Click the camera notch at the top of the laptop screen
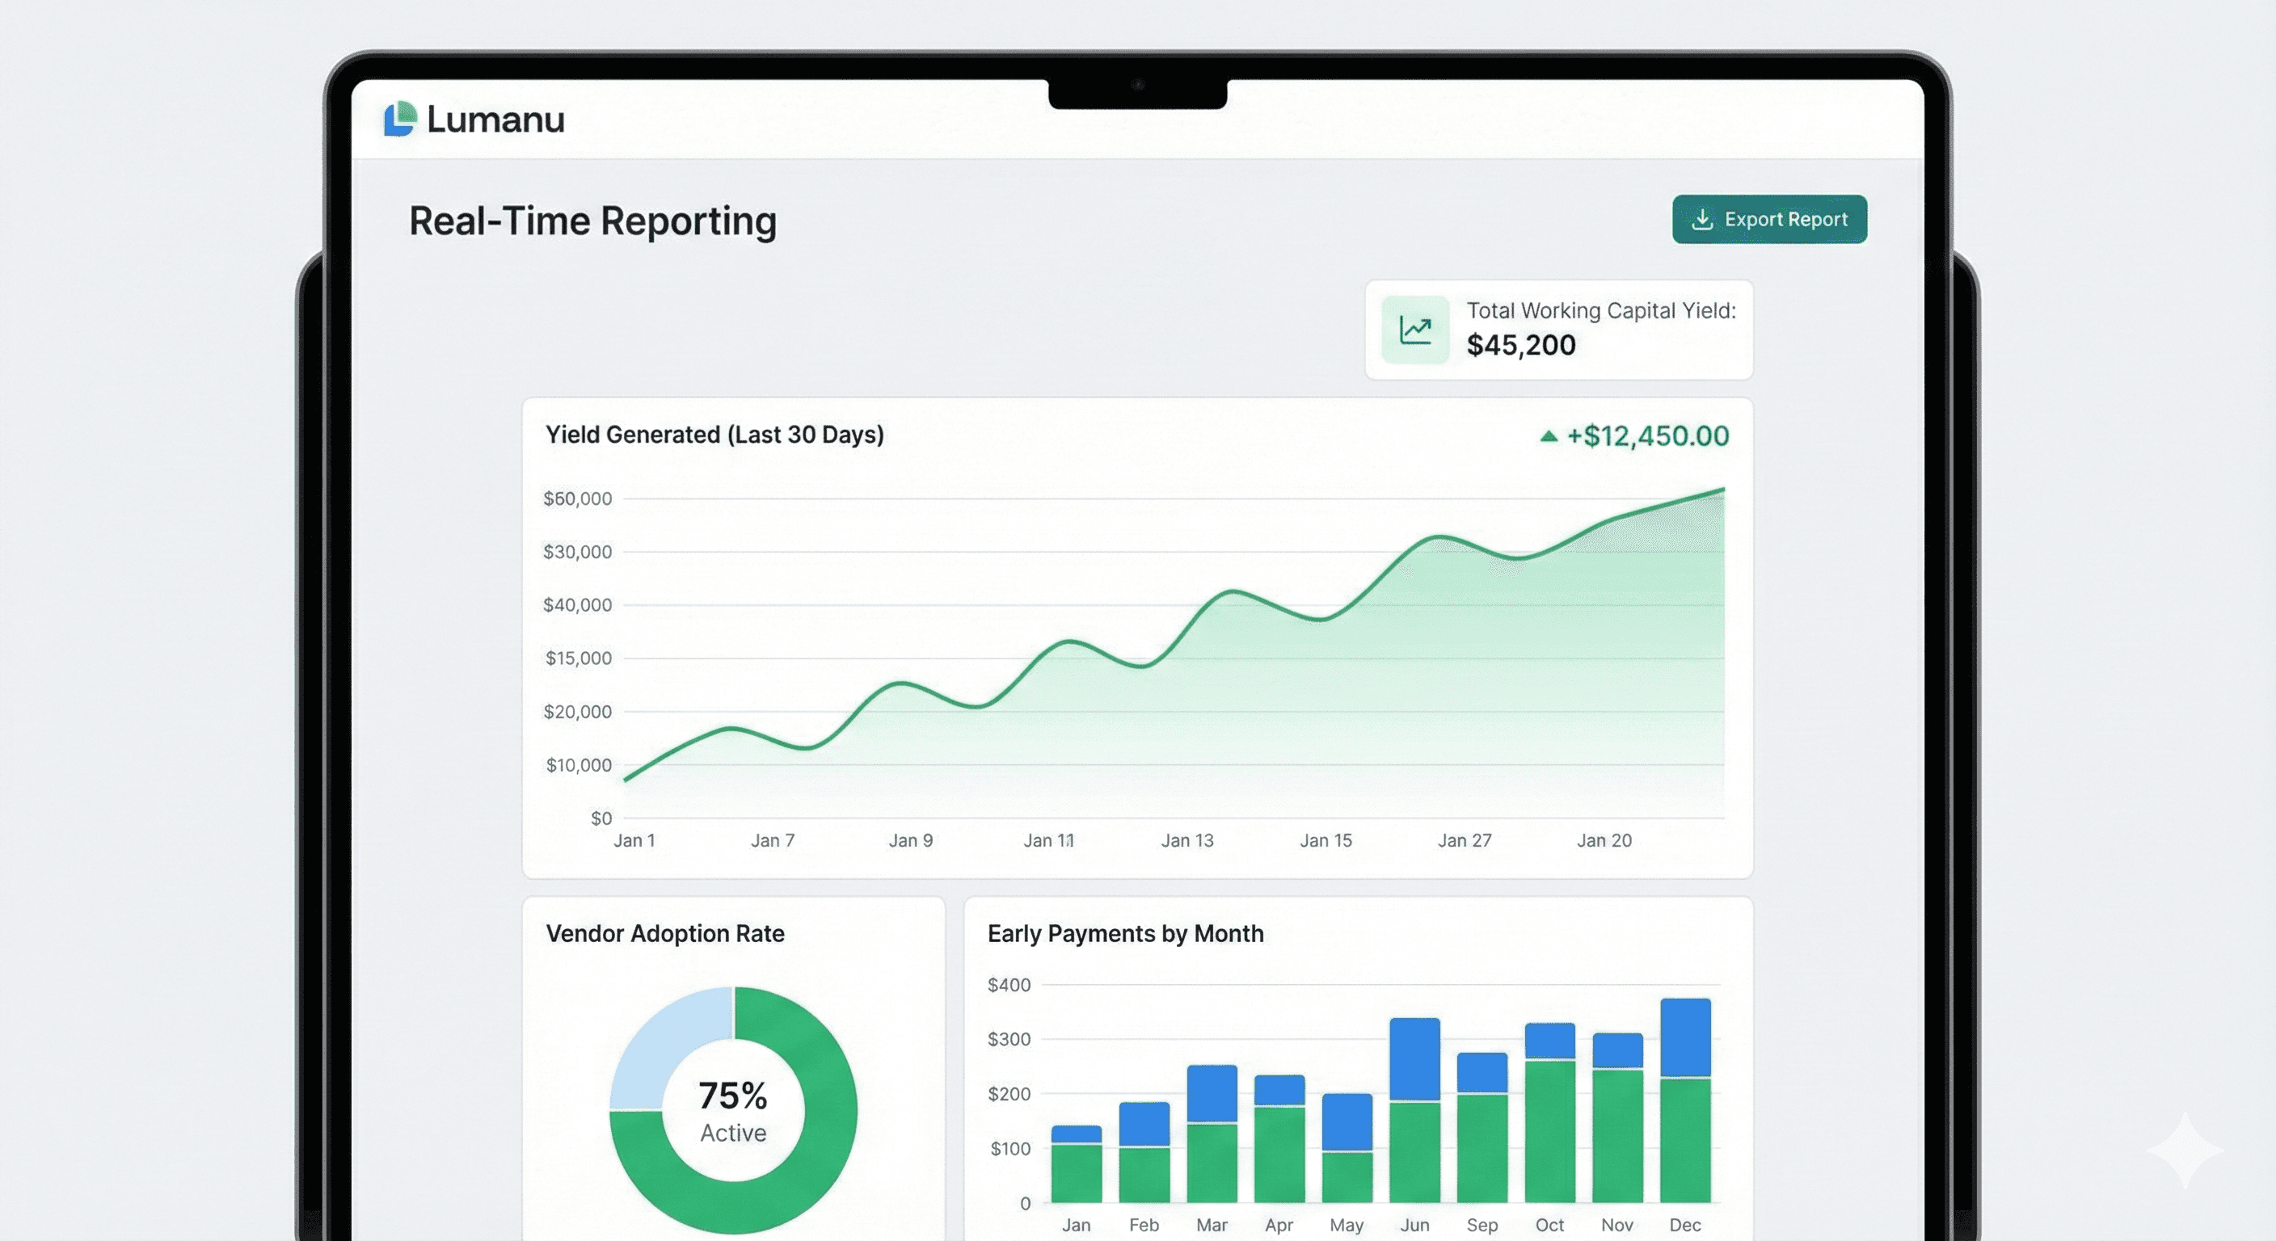Image resolution: width=2276 pixels, height=1241 pixels. pyautogui.click(x=1137, y=88)
